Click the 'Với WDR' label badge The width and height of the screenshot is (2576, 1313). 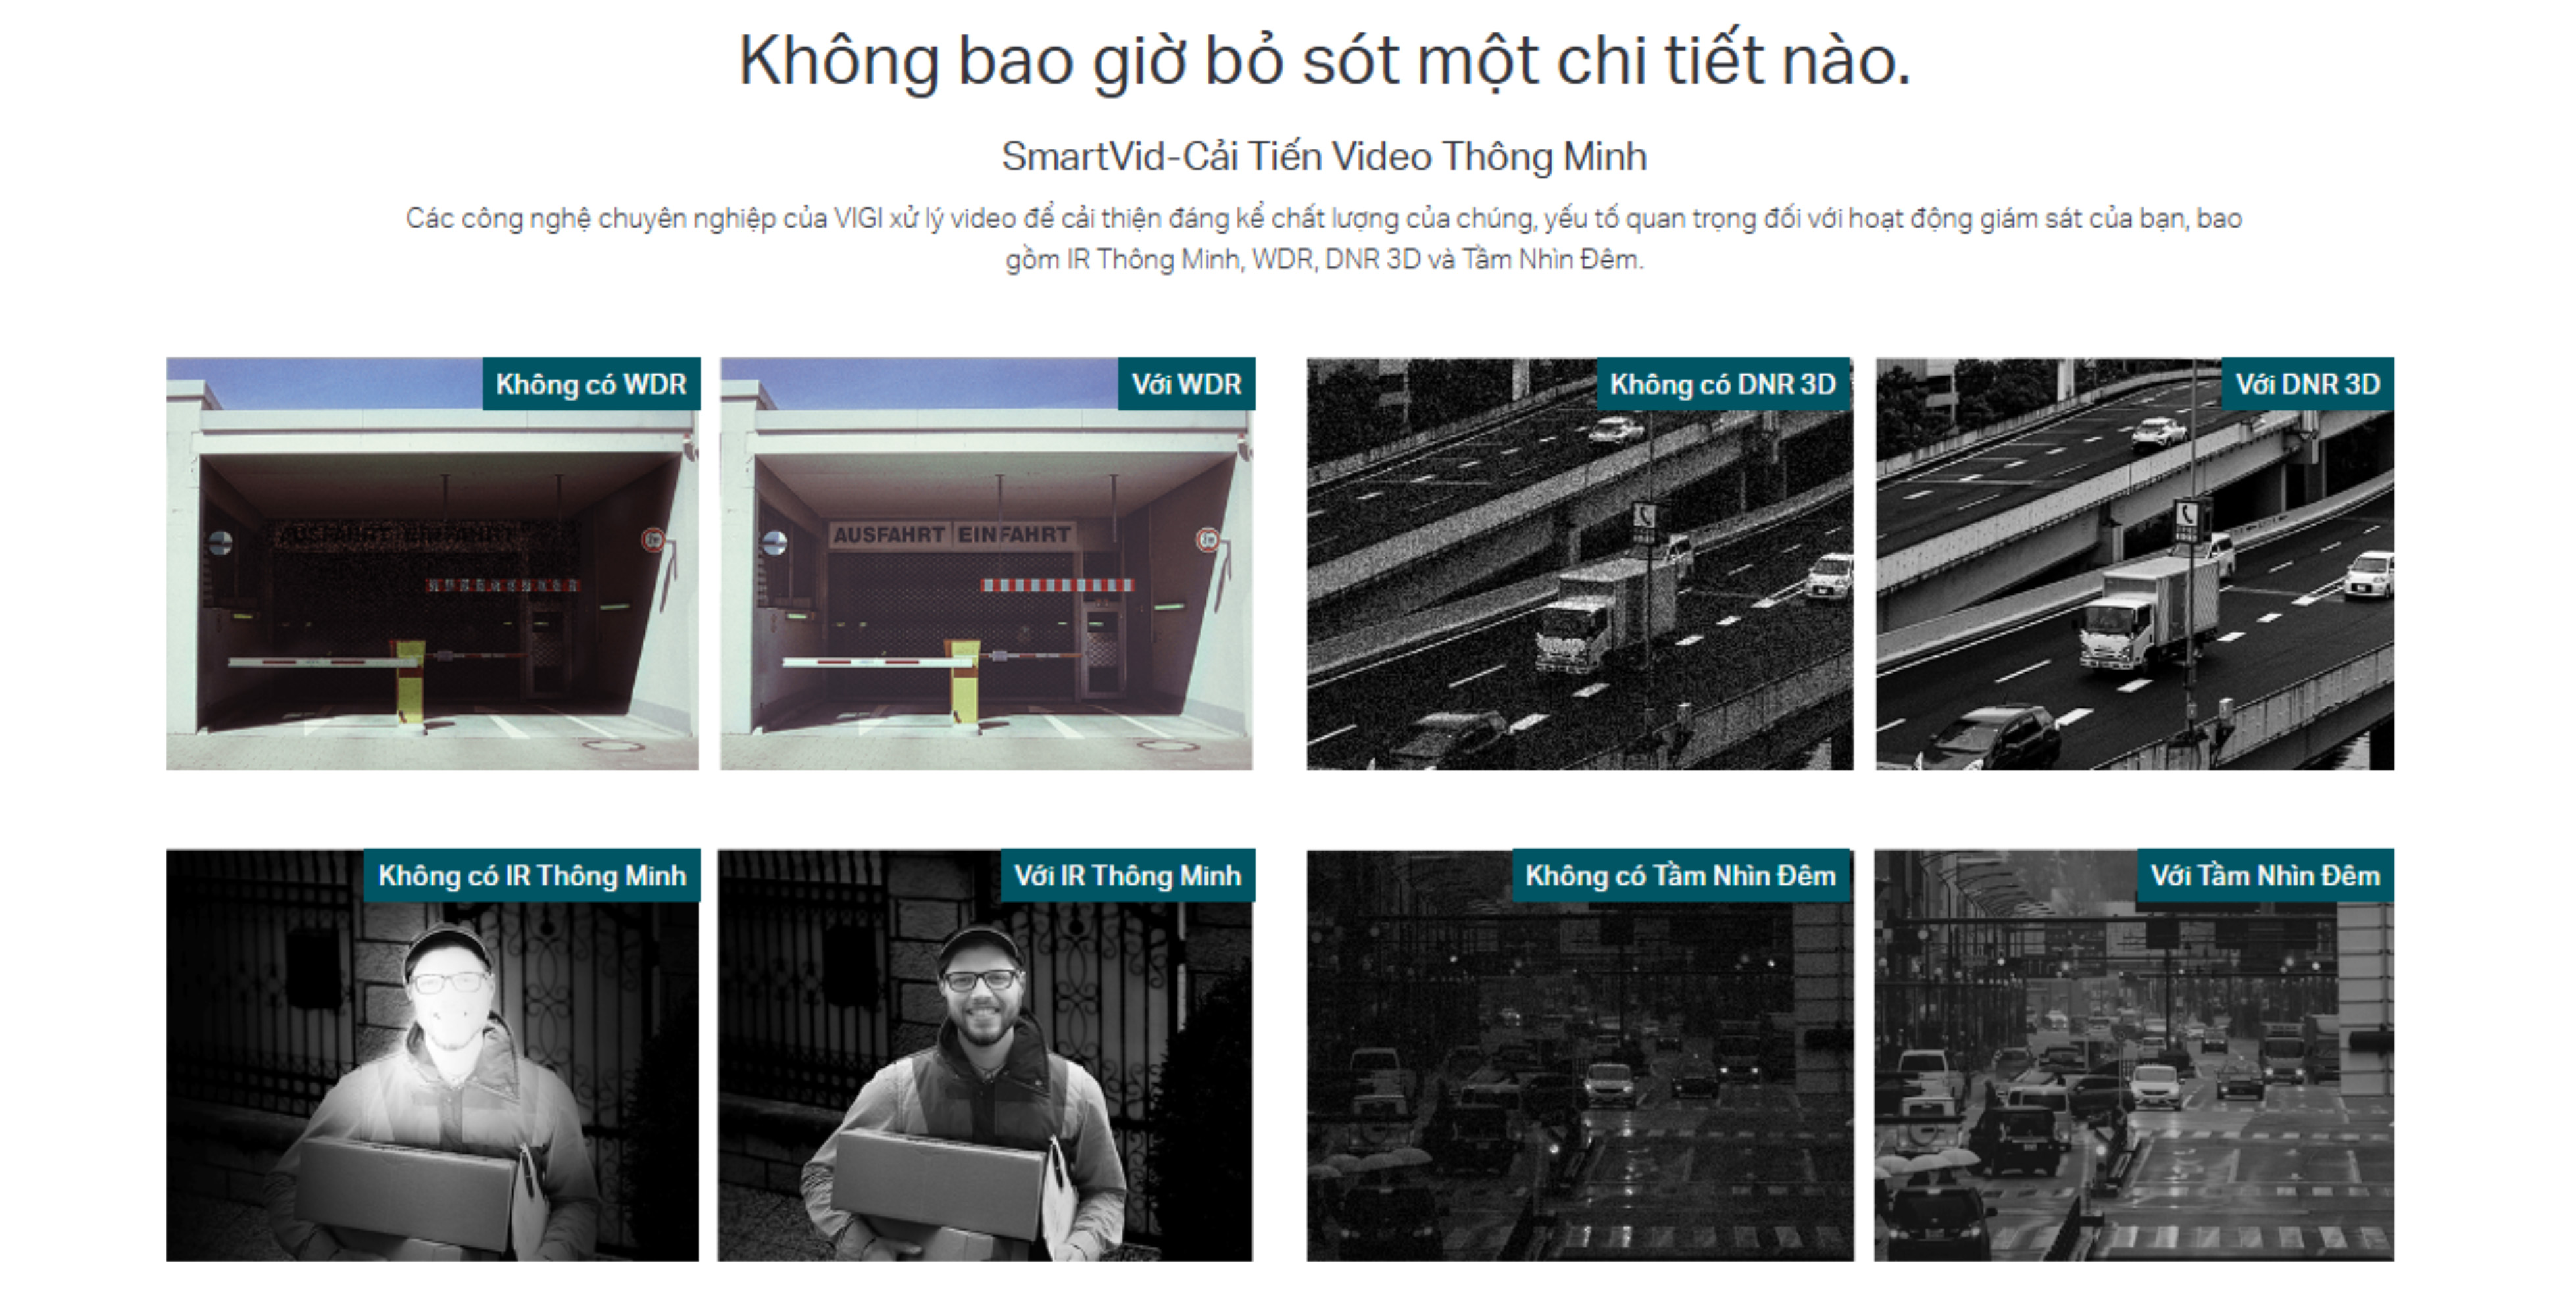point(1186,384)
